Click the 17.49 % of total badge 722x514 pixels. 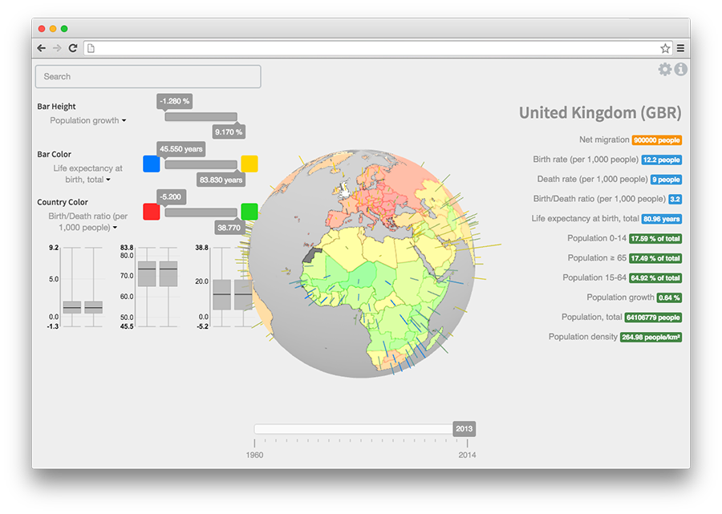[x=655, y=259]
